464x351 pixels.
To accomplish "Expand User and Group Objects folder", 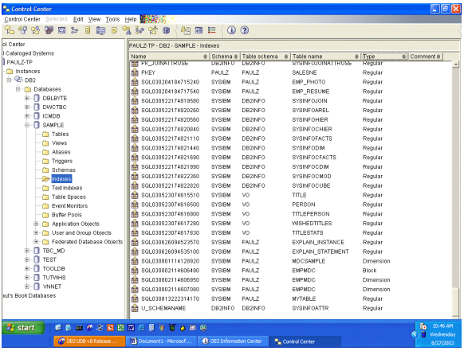I will (x=36, y=233).
